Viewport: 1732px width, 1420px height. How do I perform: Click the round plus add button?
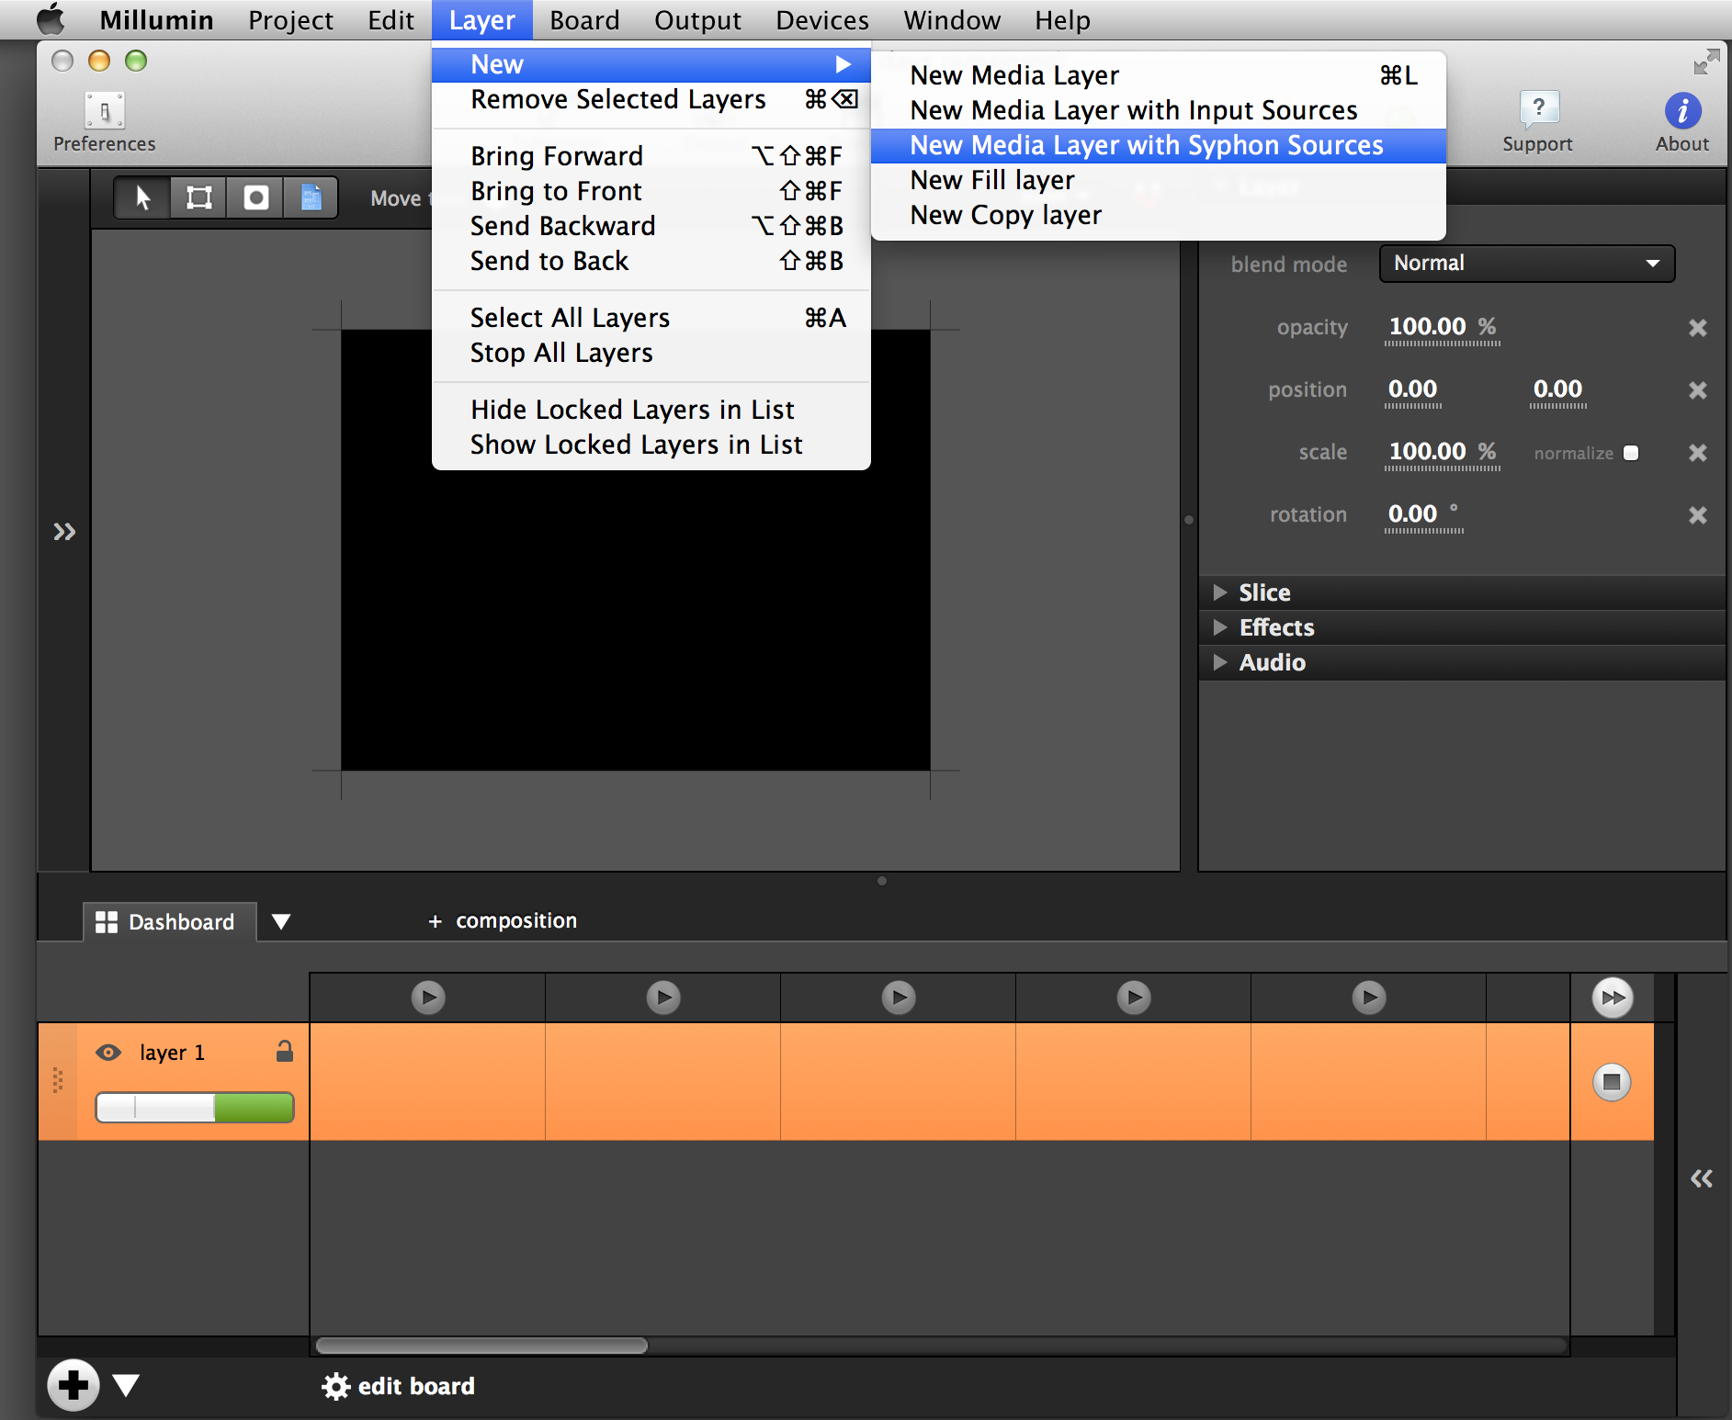pyautogui.click(x=74, y=1384)
